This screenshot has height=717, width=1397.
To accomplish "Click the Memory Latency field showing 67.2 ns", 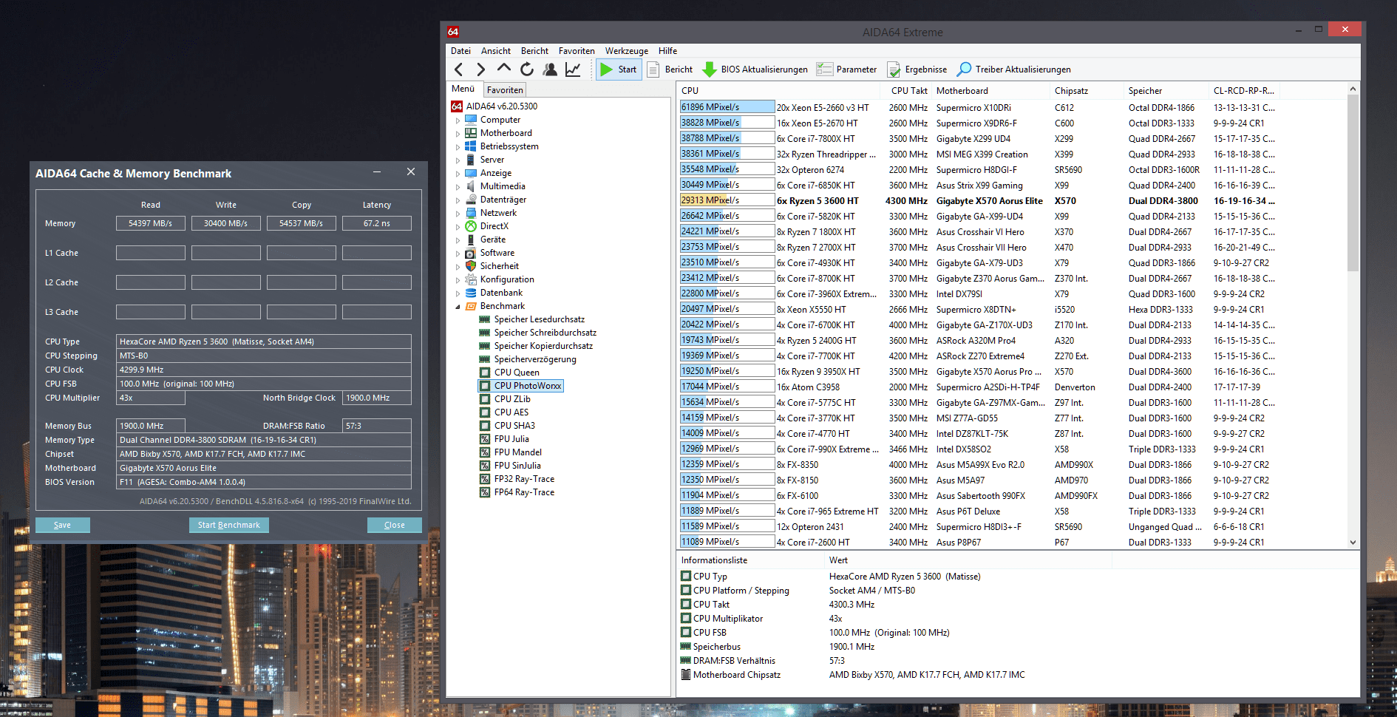I will click(x=377, y=223).
